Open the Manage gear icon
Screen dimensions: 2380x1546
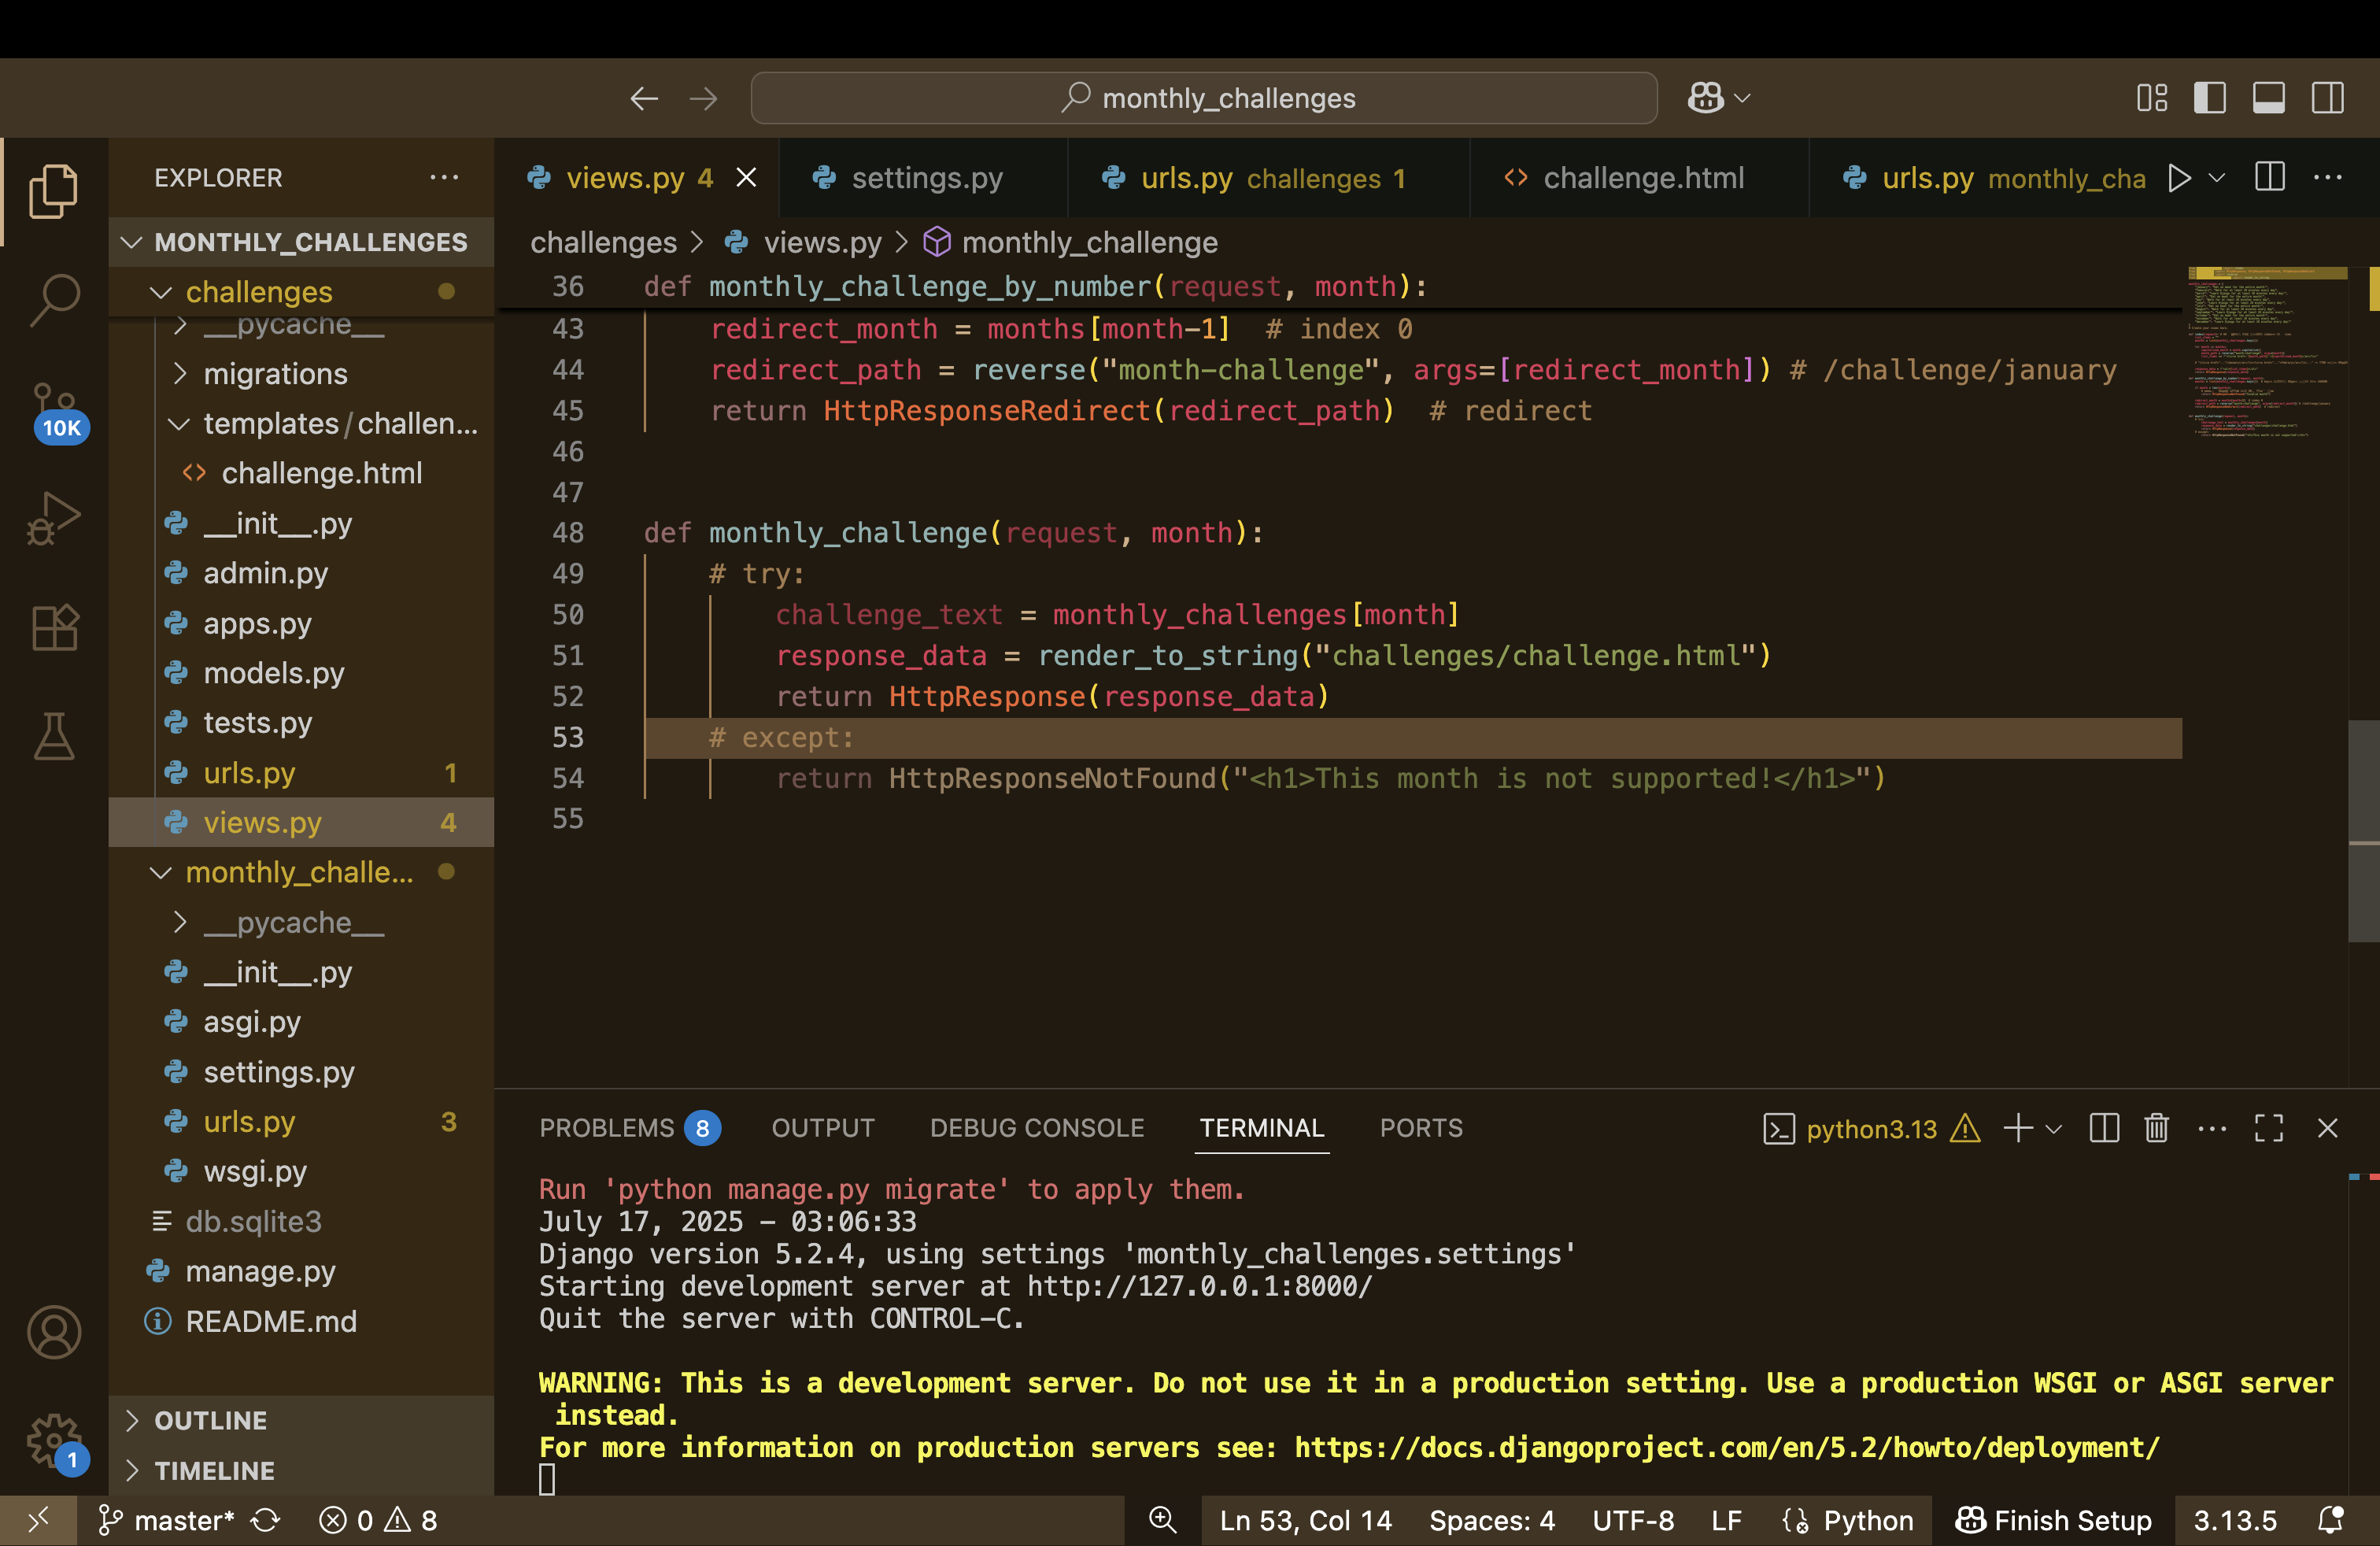click(54, 1442)
